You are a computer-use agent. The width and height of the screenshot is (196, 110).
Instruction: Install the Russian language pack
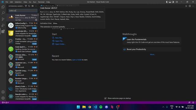click(34, 83)
